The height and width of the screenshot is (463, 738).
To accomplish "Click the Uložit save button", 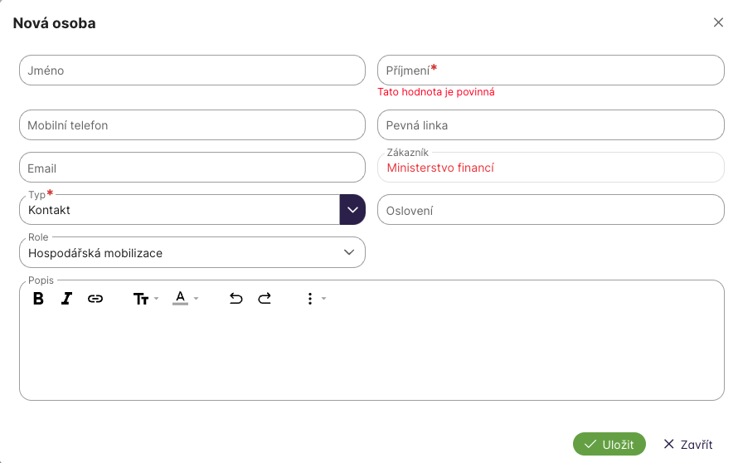I will [609, 444].
